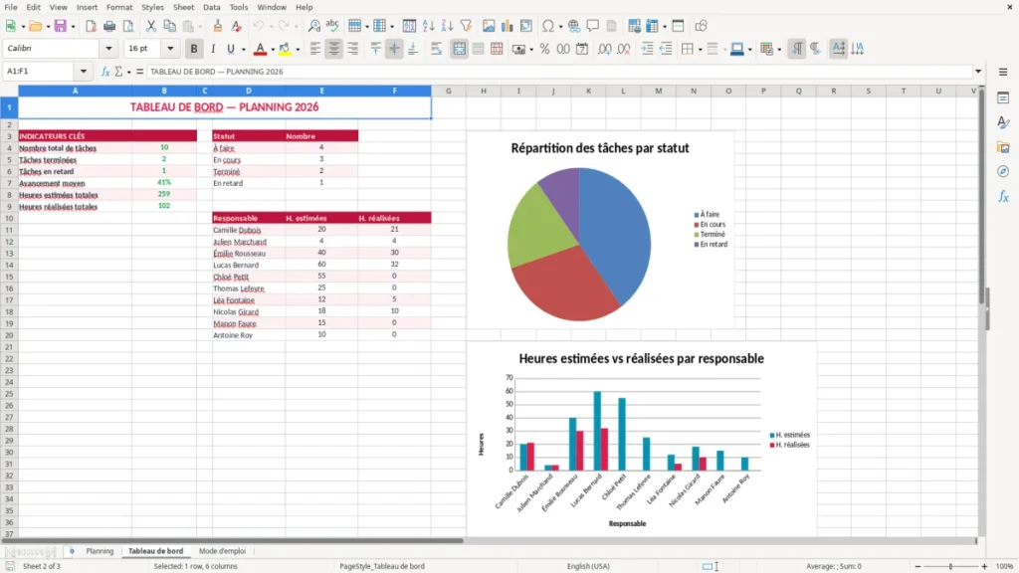
Task: Toggle Underline formatting
Action: [230, 49]
